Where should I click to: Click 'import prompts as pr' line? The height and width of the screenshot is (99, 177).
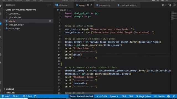78,16
